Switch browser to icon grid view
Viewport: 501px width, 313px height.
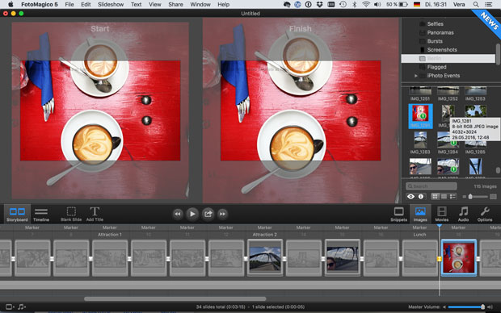pyautogui.click(x=435, y=197)
